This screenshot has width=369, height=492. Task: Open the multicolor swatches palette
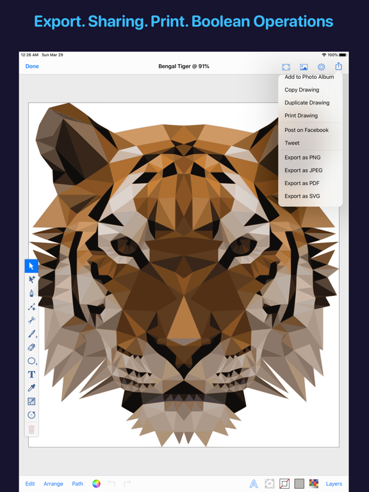tap(314, 484)
